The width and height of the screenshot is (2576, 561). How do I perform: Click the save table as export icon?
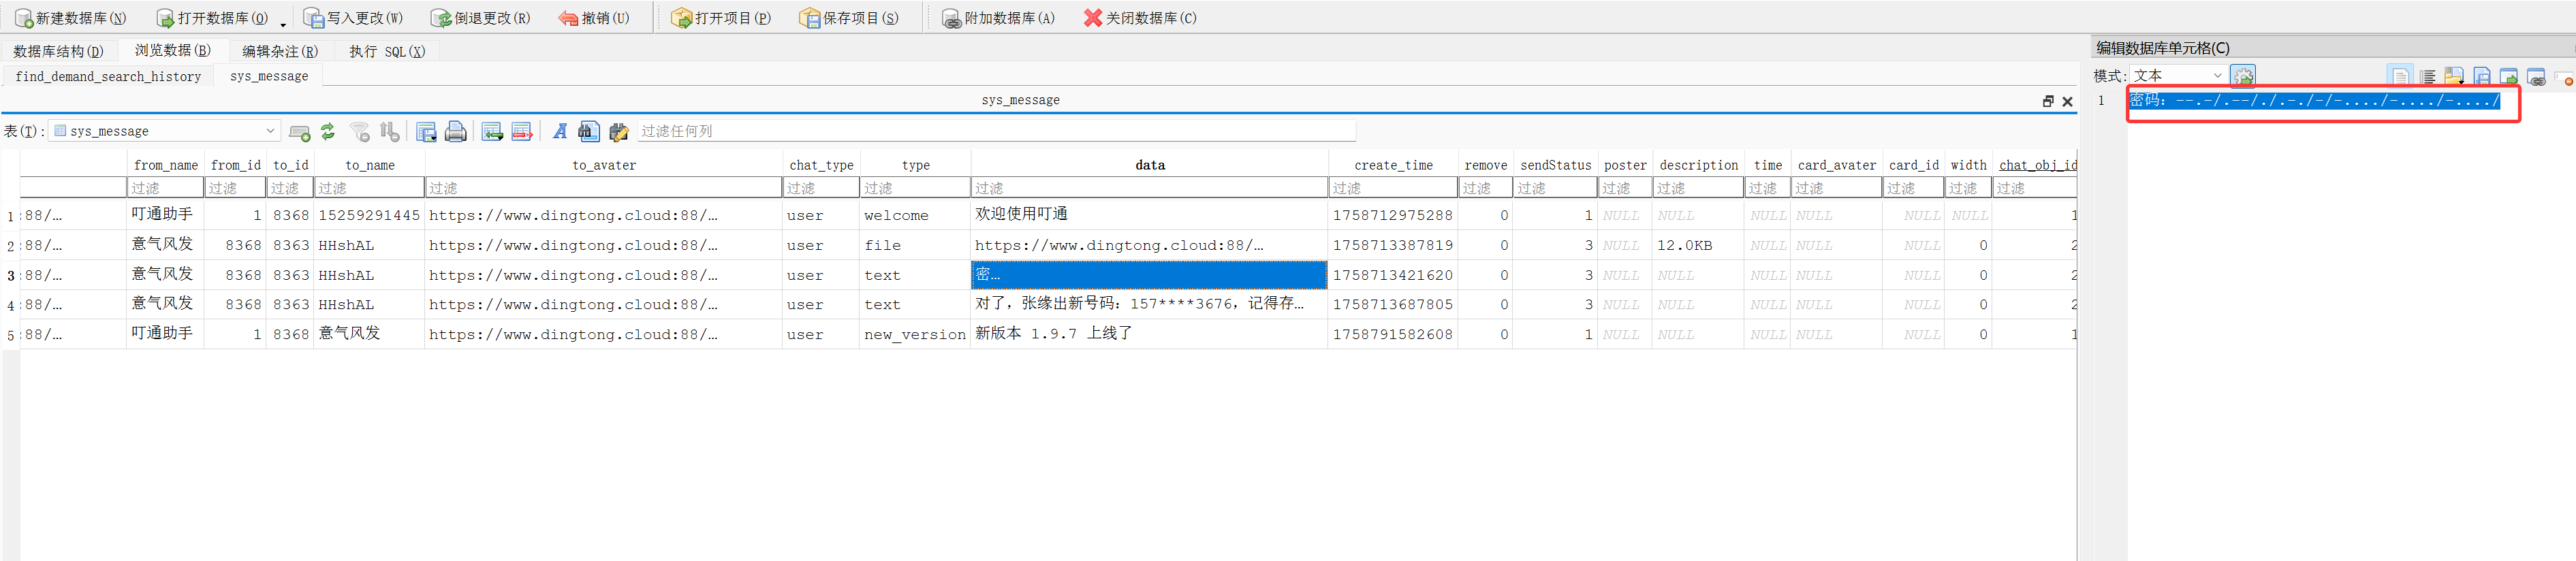[426, 131]
